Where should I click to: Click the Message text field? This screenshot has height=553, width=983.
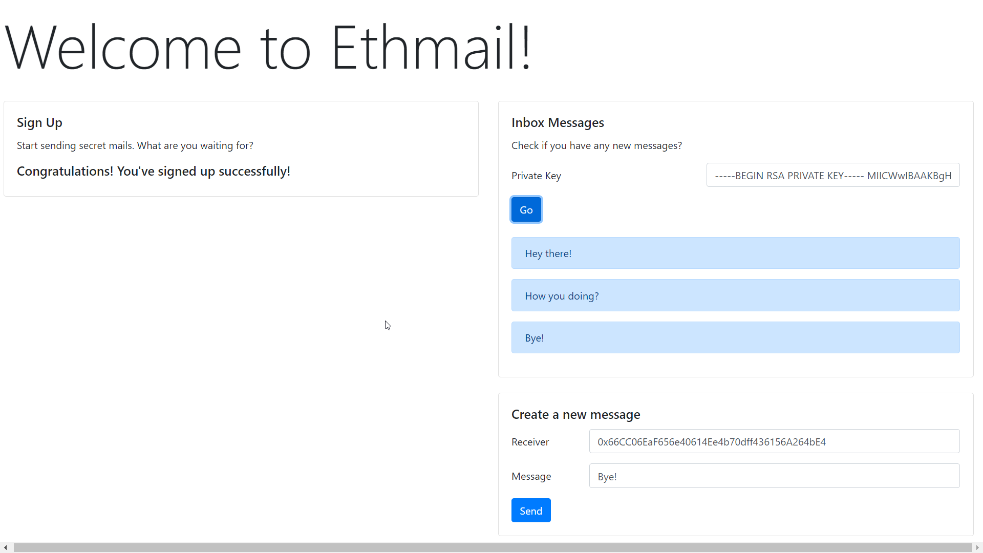pyautogui.click(x=774, y=476)
